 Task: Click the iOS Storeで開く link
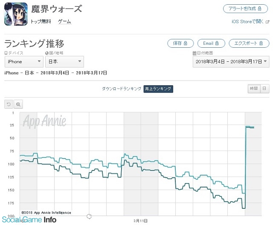pos(247,22)
